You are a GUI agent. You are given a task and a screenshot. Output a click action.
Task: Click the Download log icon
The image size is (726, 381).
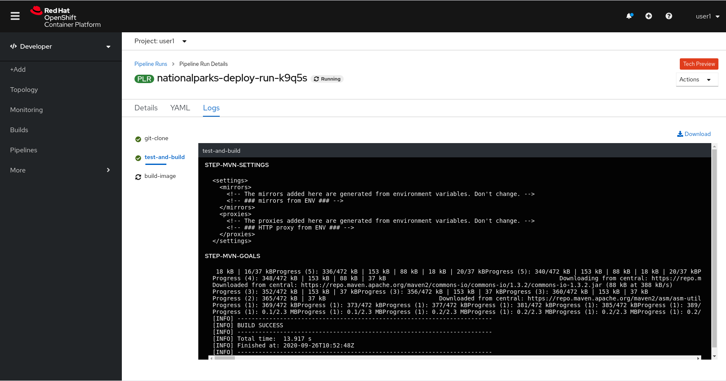pos(680,134)
